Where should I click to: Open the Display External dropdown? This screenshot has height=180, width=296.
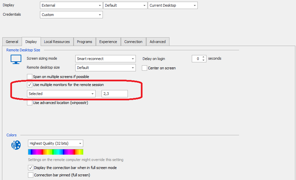pos(71,5)
